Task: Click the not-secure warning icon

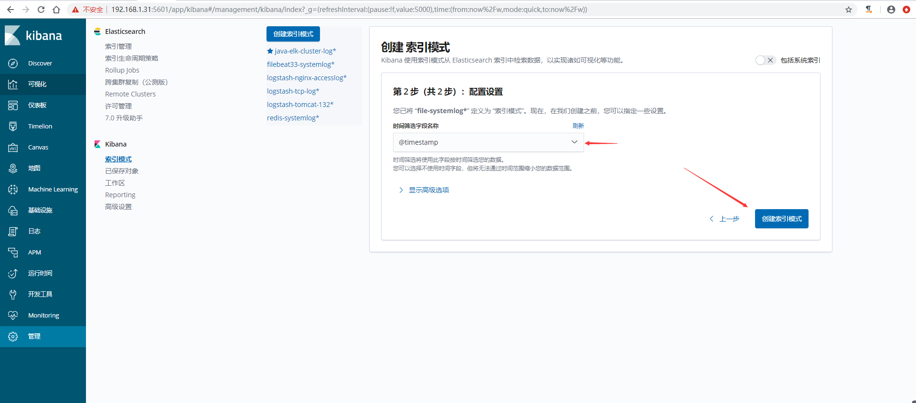Action: [75, 10]
